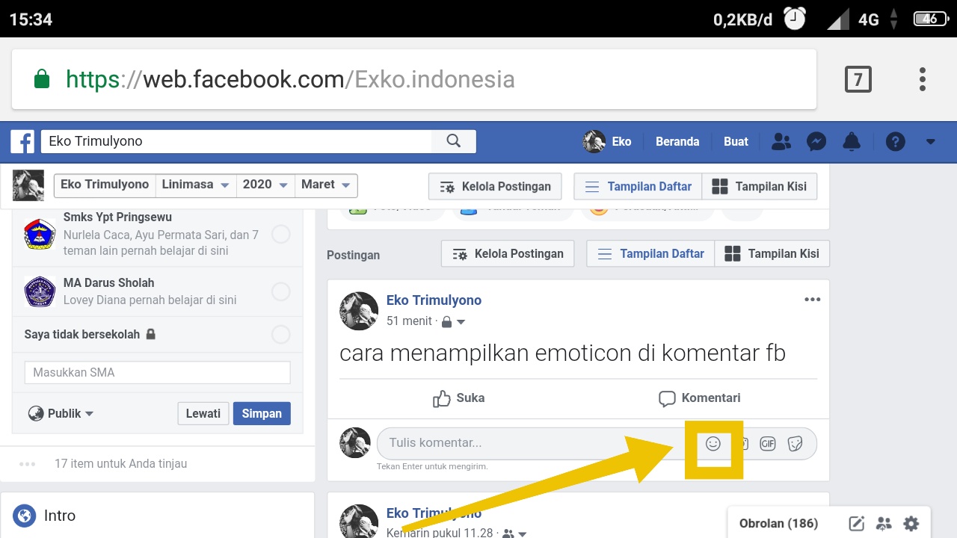
Task: Open emoji picker in comment box
Action: tap(713, 443)
